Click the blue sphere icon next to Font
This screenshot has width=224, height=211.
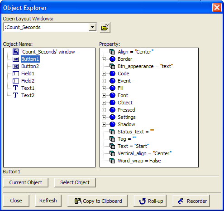point(112,95)
